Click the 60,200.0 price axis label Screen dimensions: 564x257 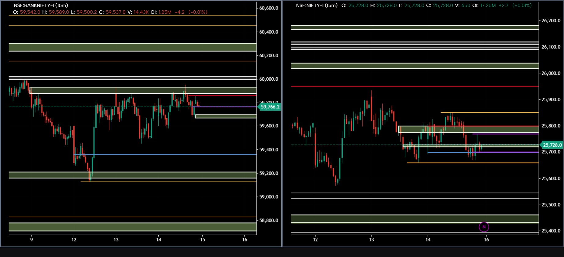[x=269, y=55]
